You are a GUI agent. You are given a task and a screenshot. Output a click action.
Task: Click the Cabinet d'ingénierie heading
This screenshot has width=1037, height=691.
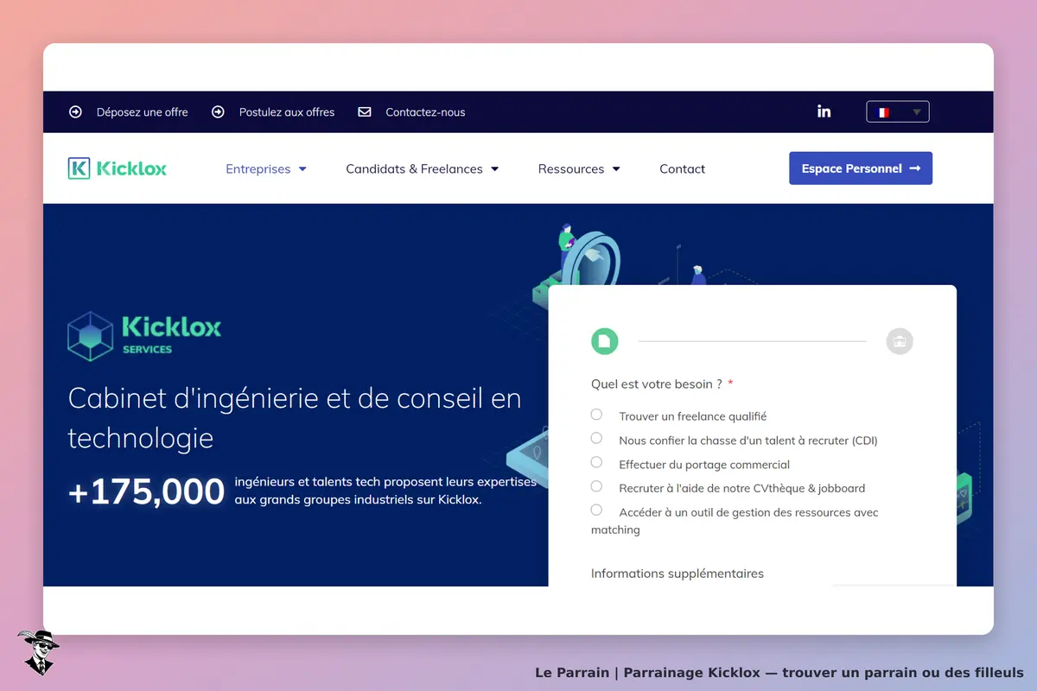pos(295,417)
